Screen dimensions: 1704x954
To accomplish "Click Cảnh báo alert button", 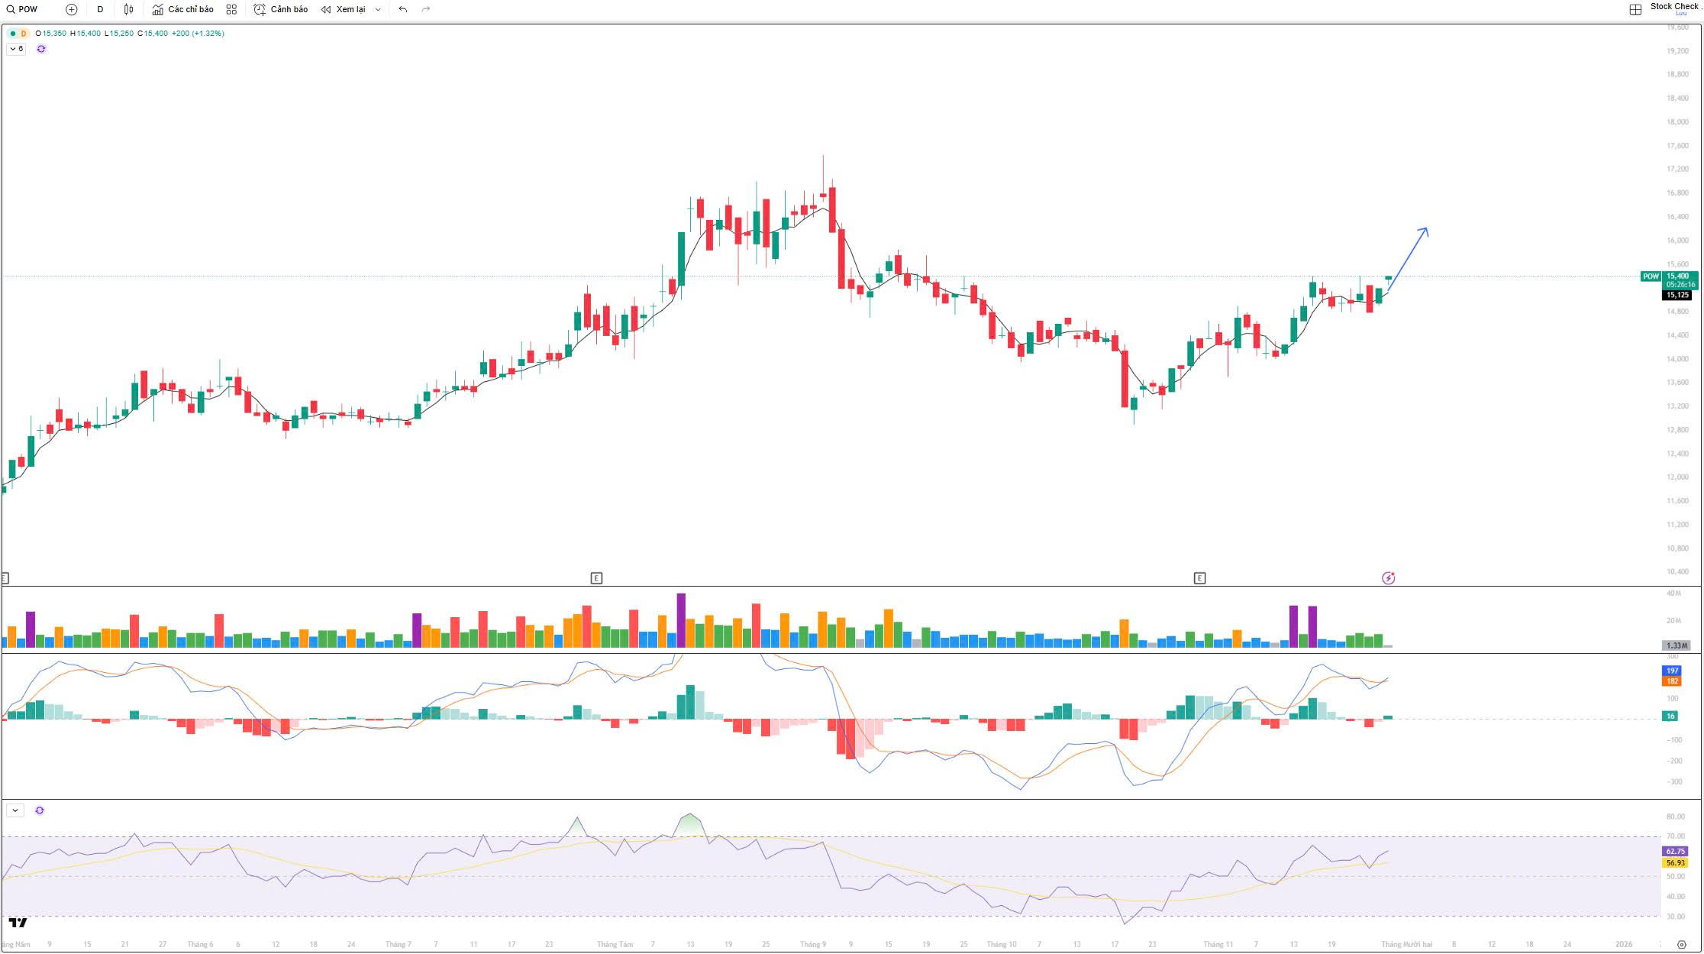I will [281, 9].
